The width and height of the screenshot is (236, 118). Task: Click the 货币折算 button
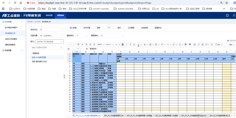[x=86, y=28]
